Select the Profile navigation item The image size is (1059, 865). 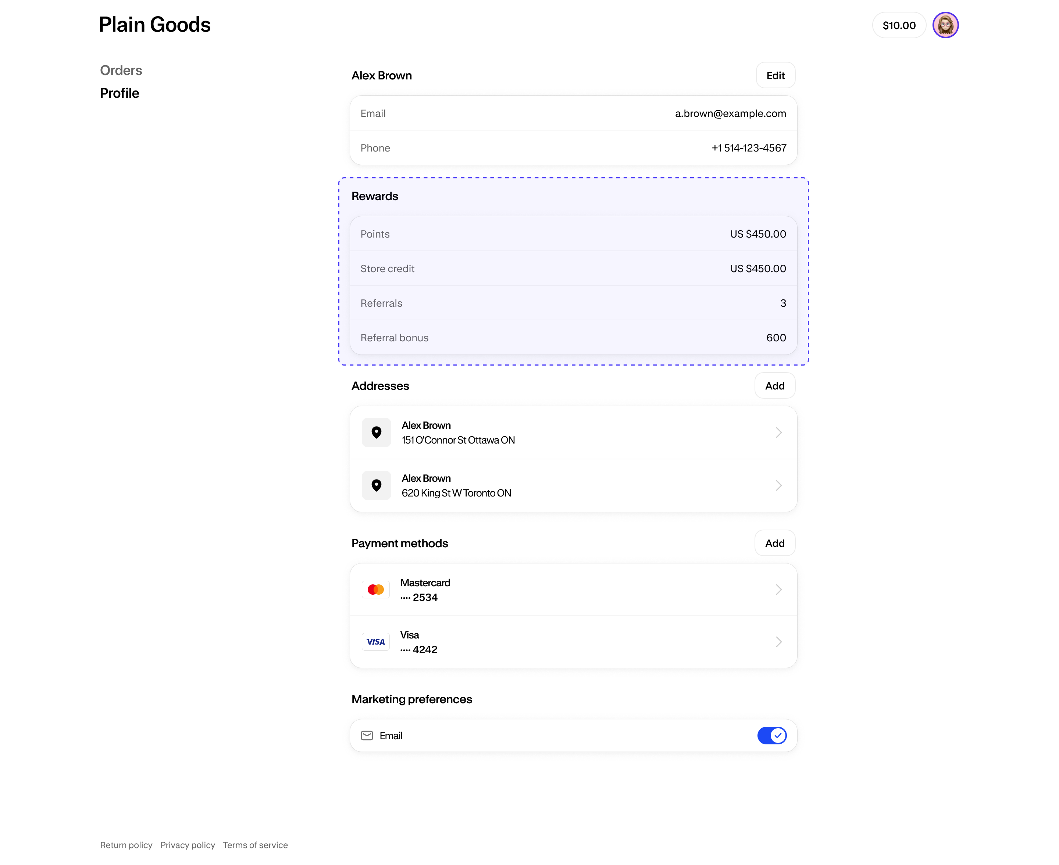point(120,93)
